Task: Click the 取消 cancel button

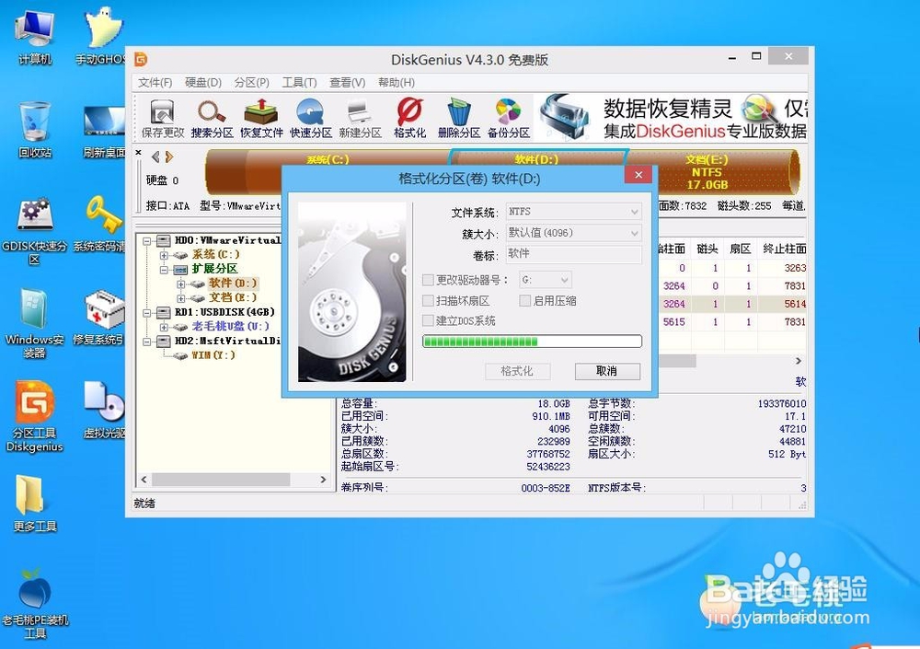Action: coord(607,371)
